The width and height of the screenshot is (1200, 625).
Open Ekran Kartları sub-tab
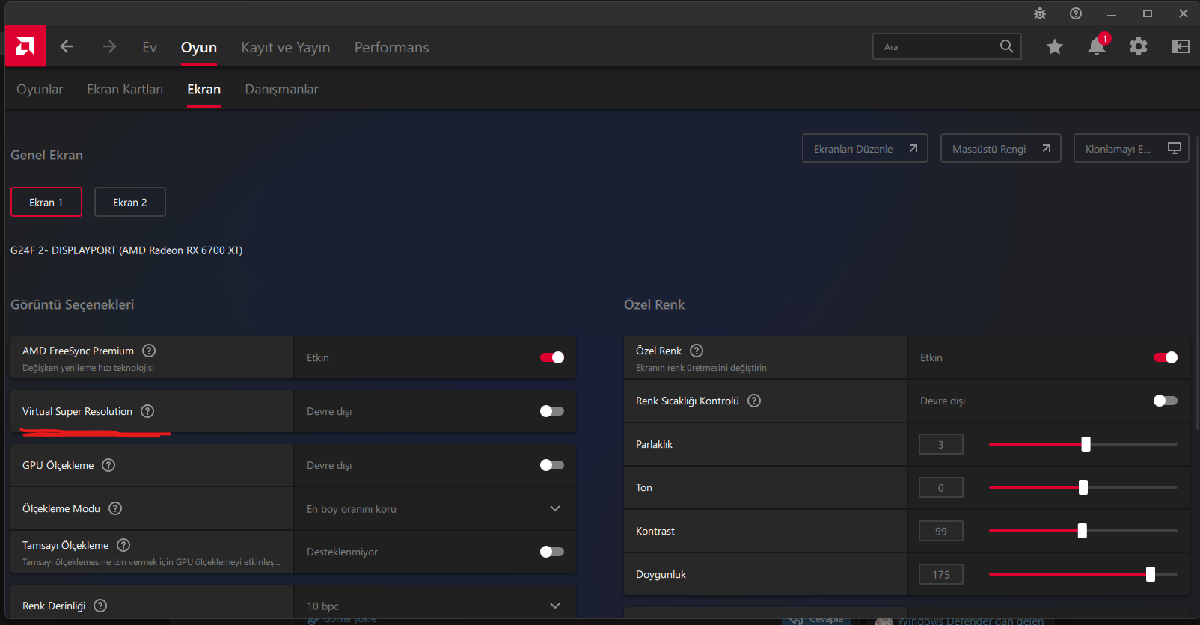(x=125, y=89)
